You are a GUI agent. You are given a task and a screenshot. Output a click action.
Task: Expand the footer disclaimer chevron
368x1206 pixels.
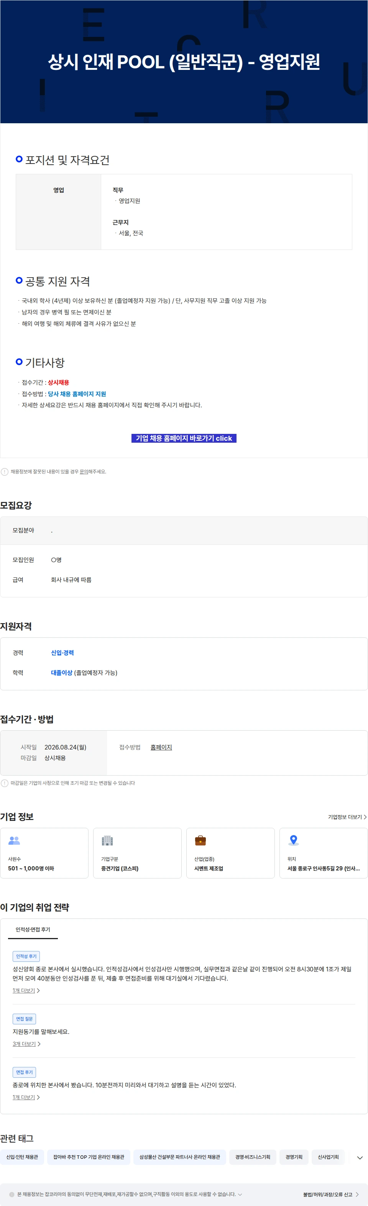point(240,1194)
